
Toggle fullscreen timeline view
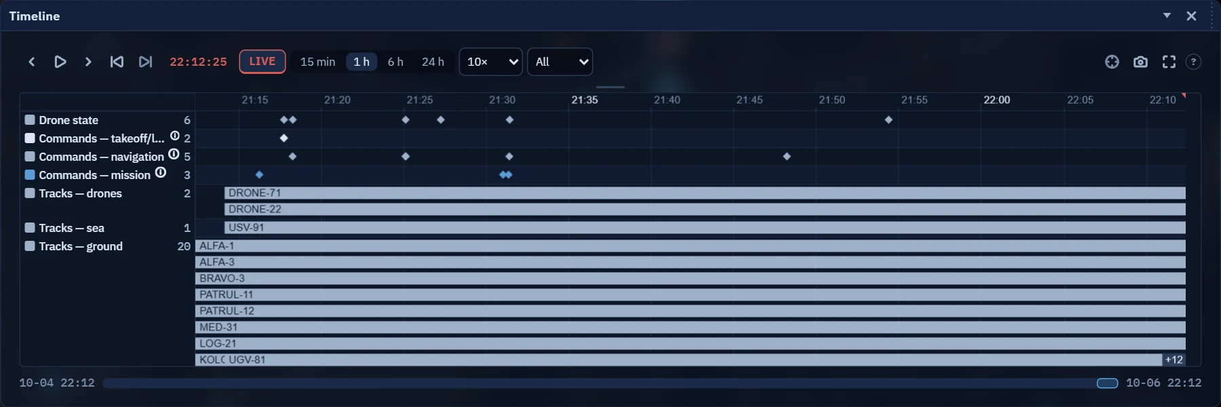(1169, 62)
